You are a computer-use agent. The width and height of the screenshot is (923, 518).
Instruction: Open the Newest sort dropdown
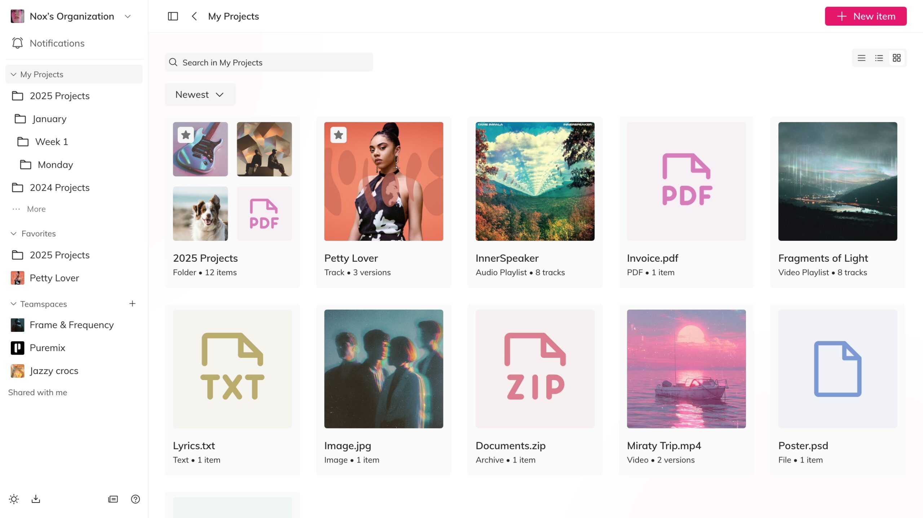tap(200, 95)
